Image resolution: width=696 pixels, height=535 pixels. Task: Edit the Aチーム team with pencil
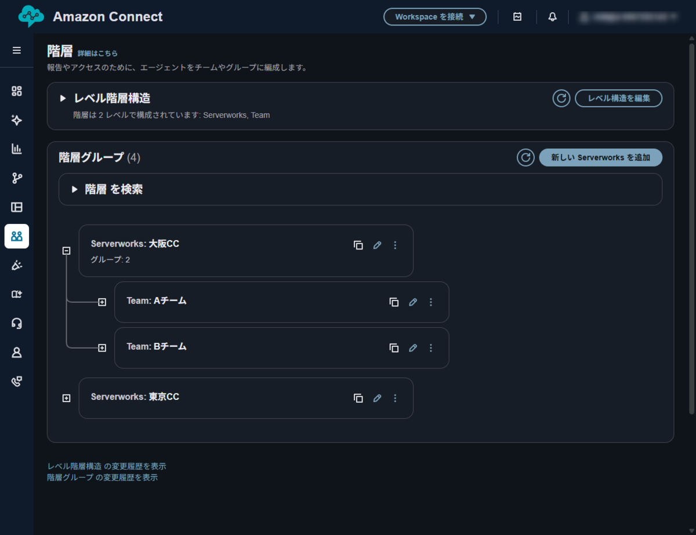413,302
